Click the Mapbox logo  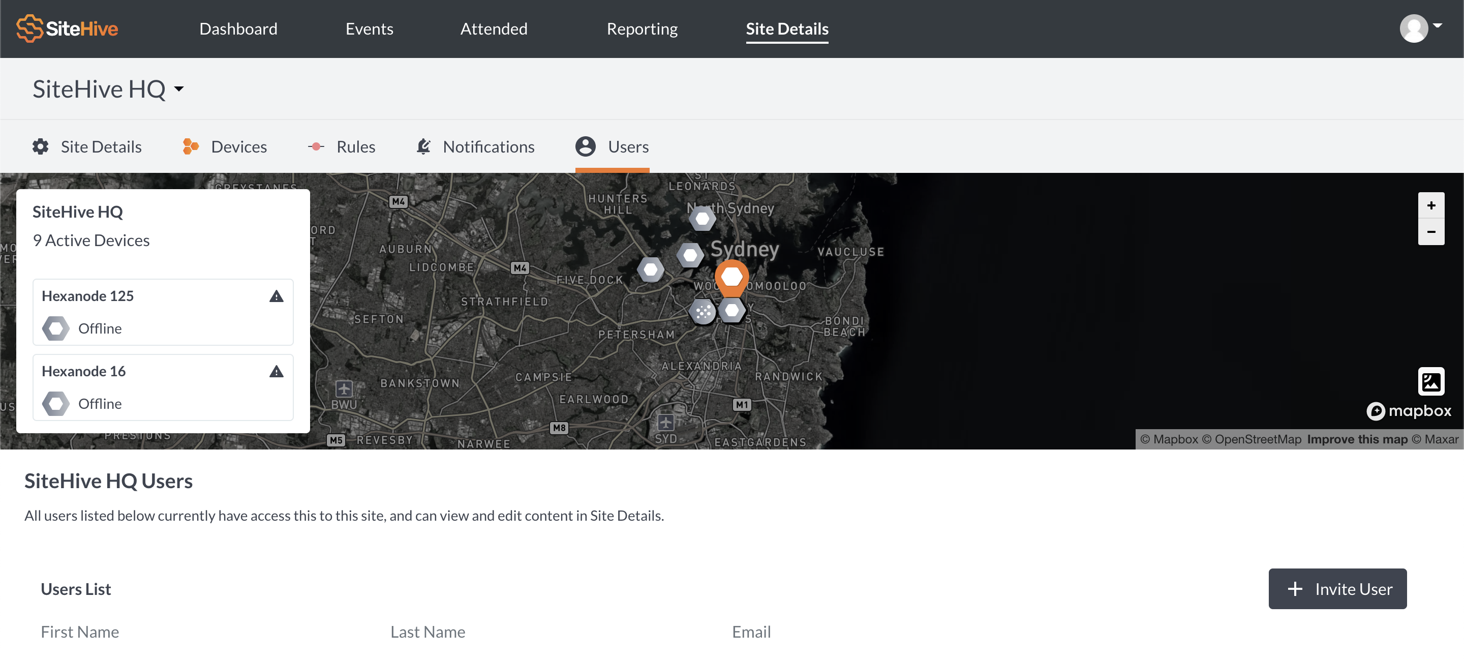[x=1408, y=410]
